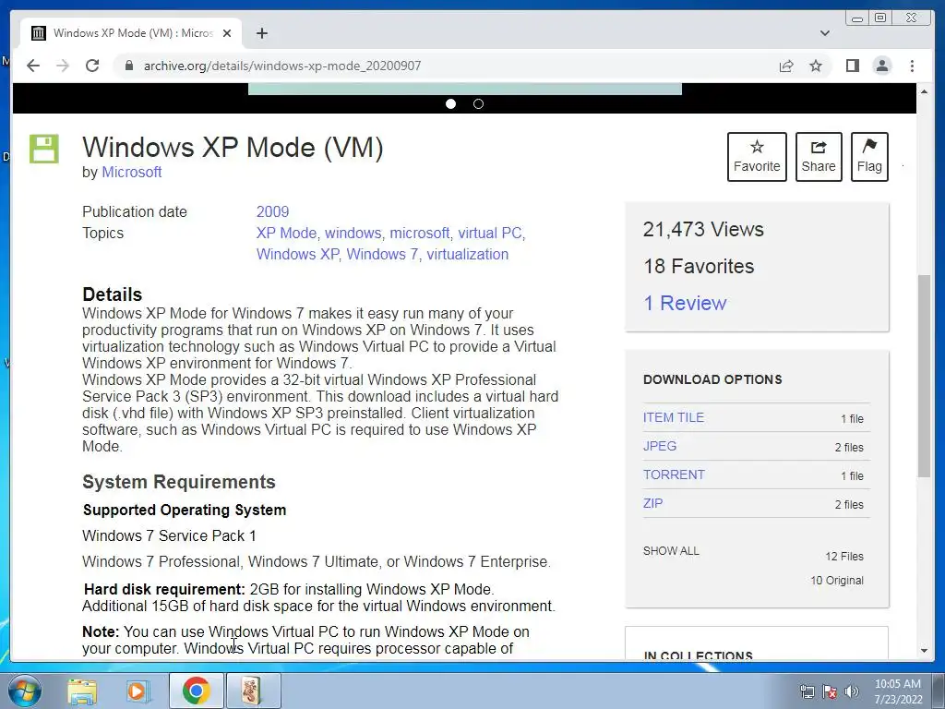
Task: Open the Windows 7 topic link
Action: coord(382,254)
